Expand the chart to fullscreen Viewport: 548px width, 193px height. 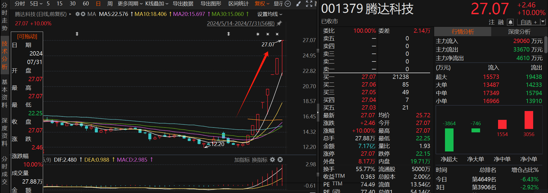coord(309,4)
